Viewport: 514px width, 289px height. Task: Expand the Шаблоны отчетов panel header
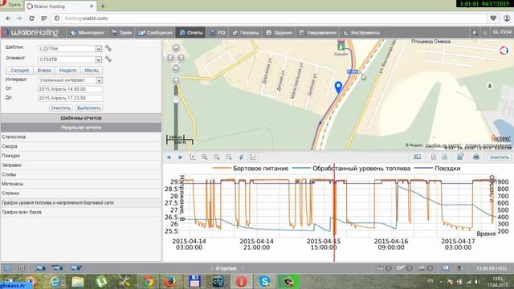[80, 118]
